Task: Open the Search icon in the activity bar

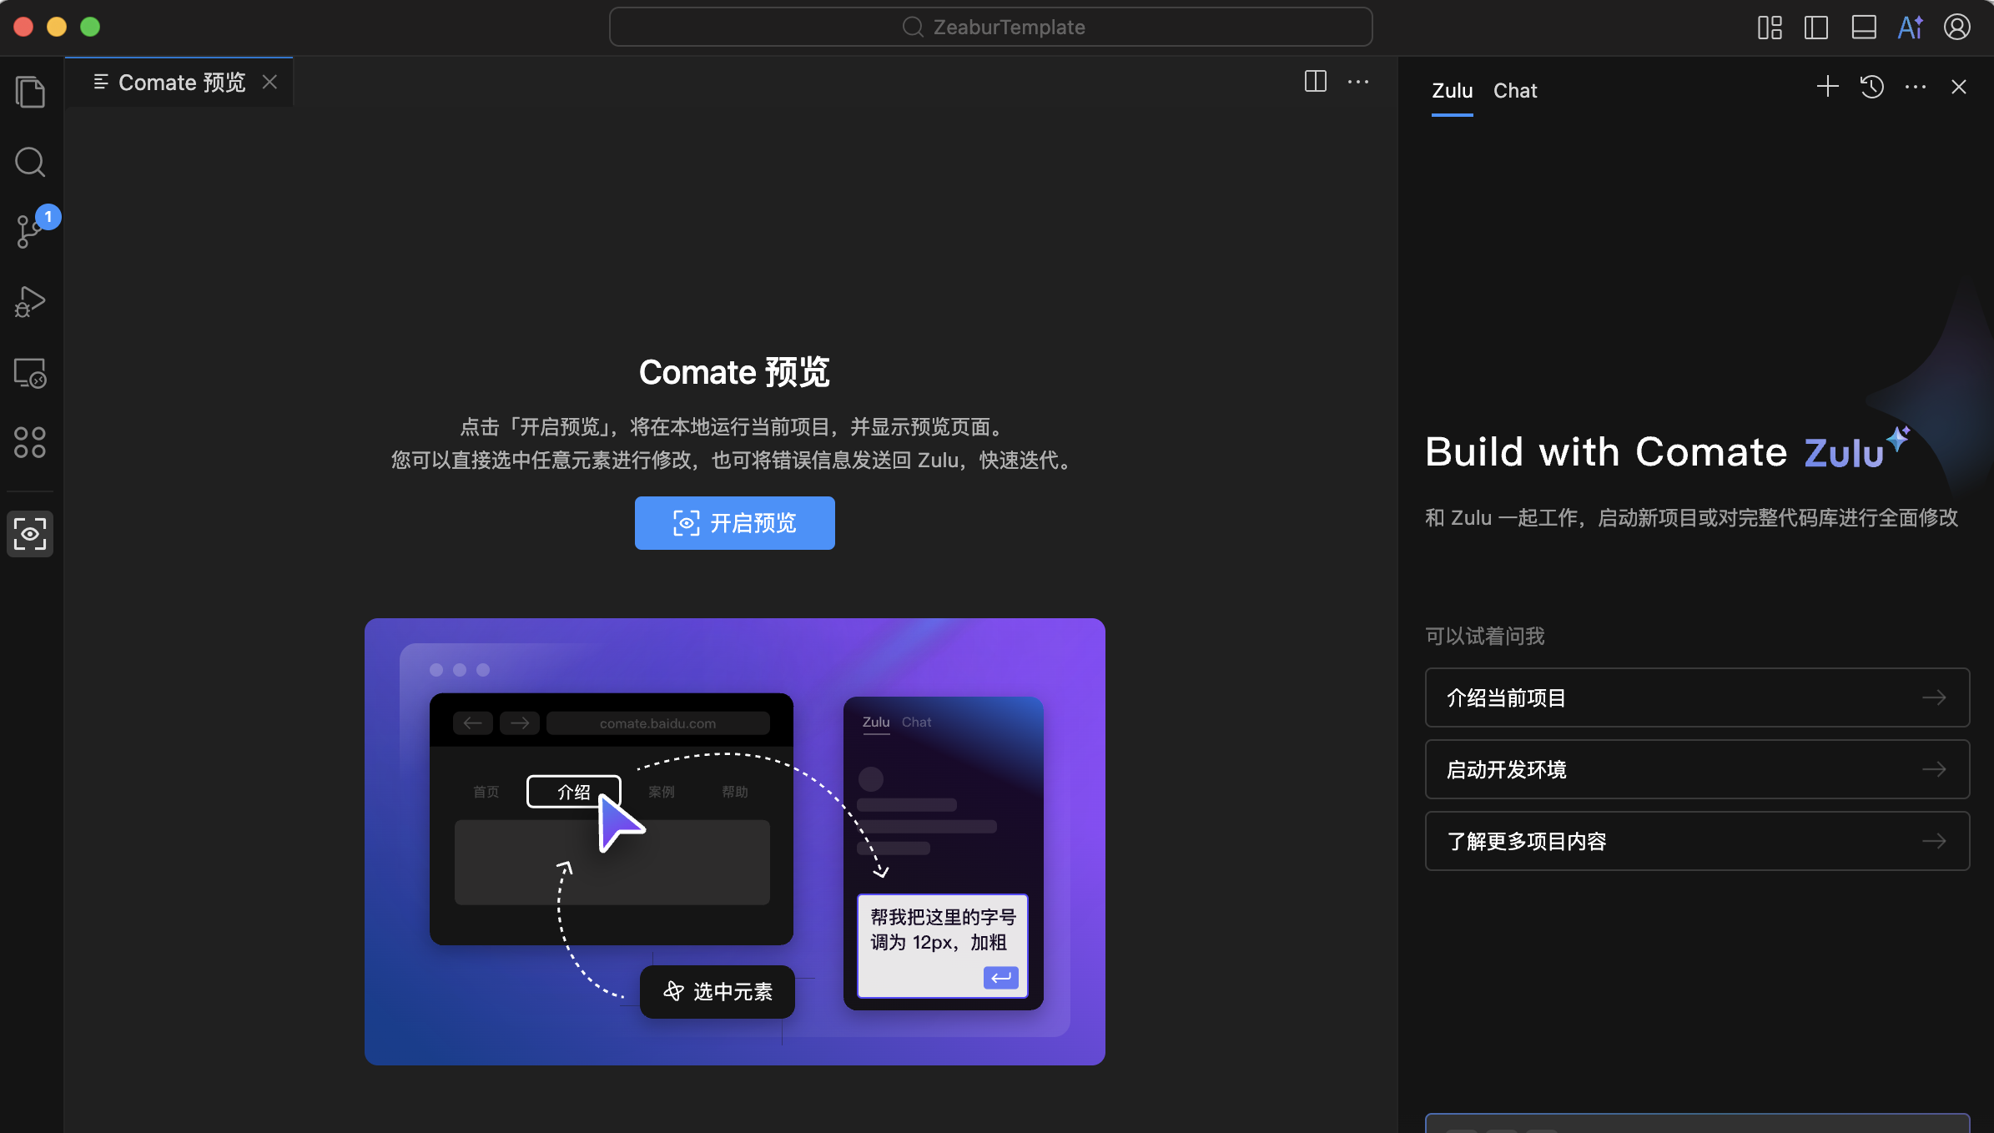Action: pyautogui.click(x=30, y=162)
